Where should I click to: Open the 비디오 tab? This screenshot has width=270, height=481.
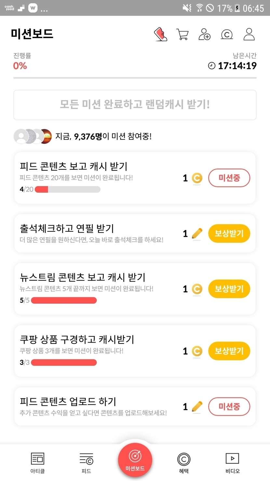[x=232, y=463]
